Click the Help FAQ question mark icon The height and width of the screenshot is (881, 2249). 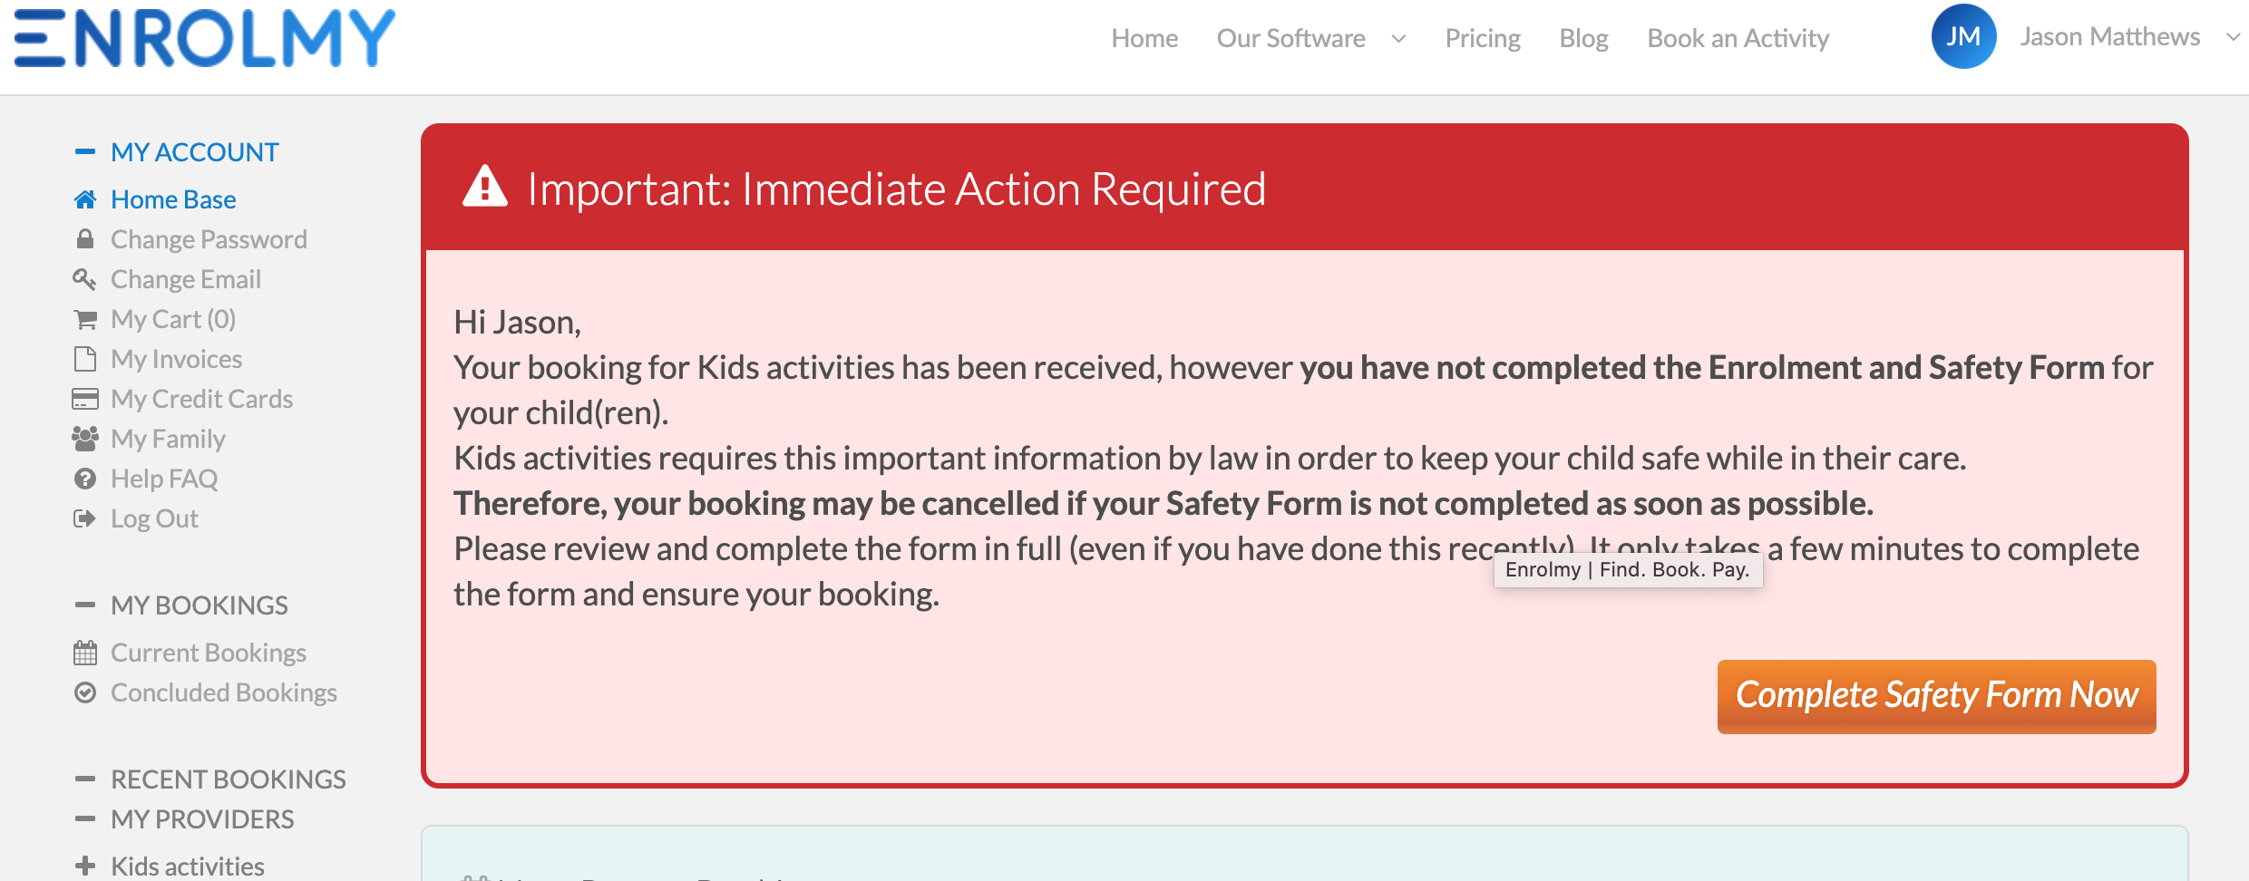[x=85, y=479]
